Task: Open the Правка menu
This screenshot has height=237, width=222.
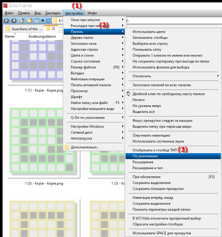Action: (x=24, y=13)
